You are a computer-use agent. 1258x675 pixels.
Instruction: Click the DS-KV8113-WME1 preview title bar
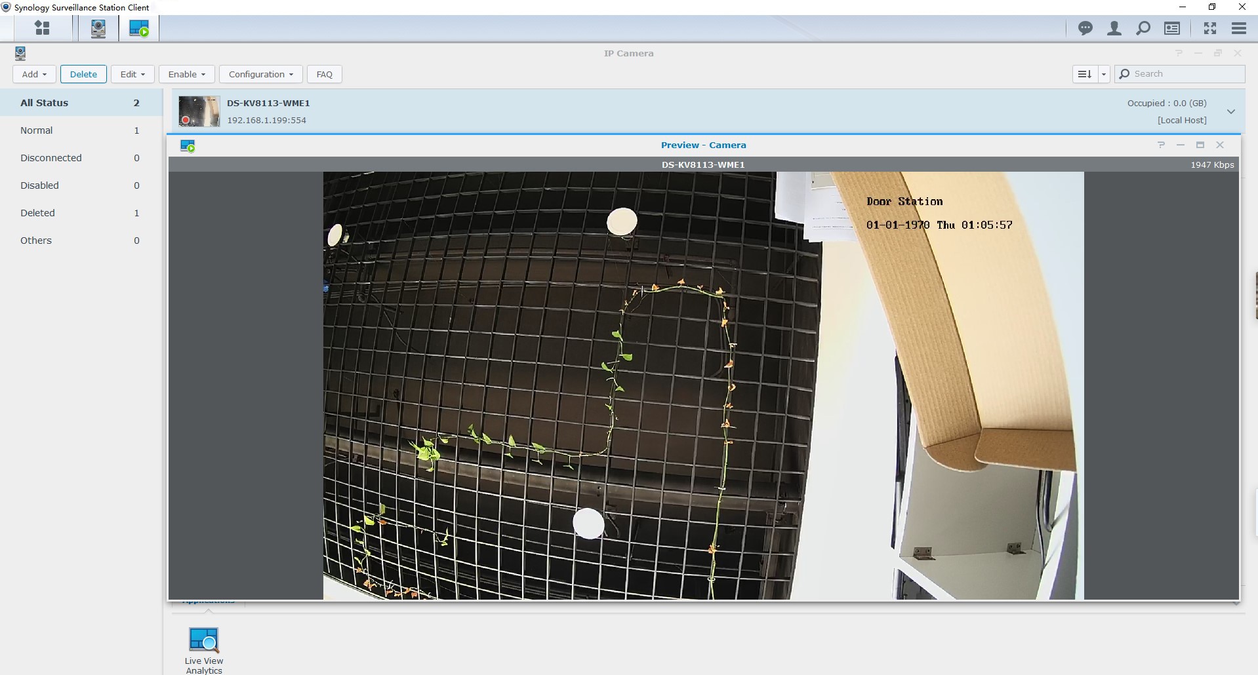(703, 164)
